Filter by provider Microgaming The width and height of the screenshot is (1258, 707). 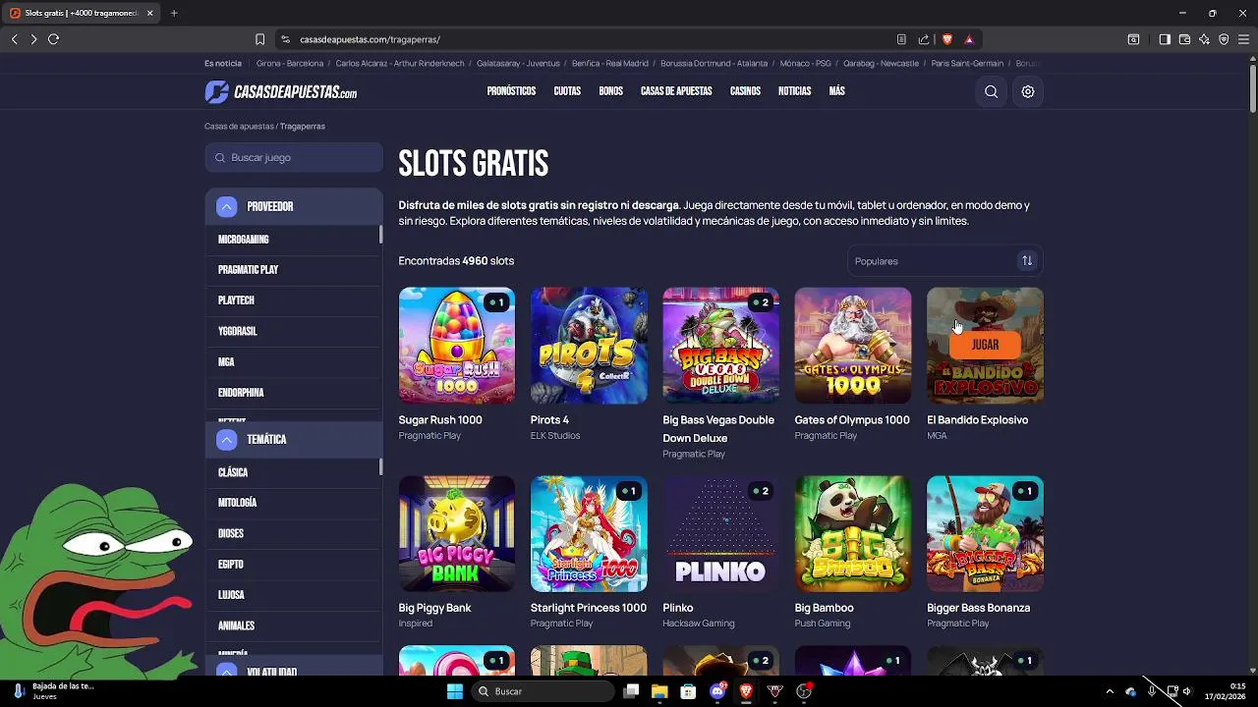coord(244,240)
